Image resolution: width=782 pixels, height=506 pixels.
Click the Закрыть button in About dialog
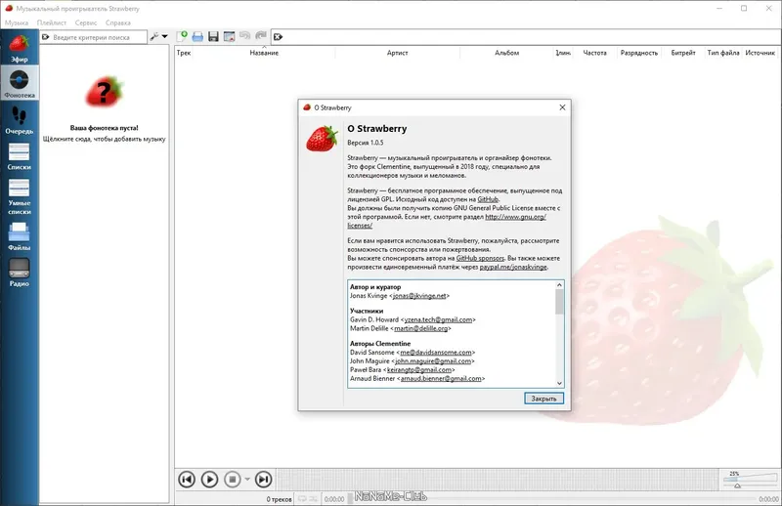coord(543,399)
